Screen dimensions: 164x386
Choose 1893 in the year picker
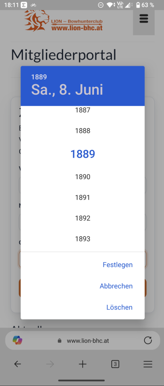coord(83,239)
